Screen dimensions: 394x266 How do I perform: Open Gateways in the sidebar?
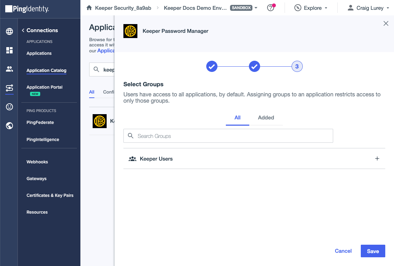[x=36, y=179]
